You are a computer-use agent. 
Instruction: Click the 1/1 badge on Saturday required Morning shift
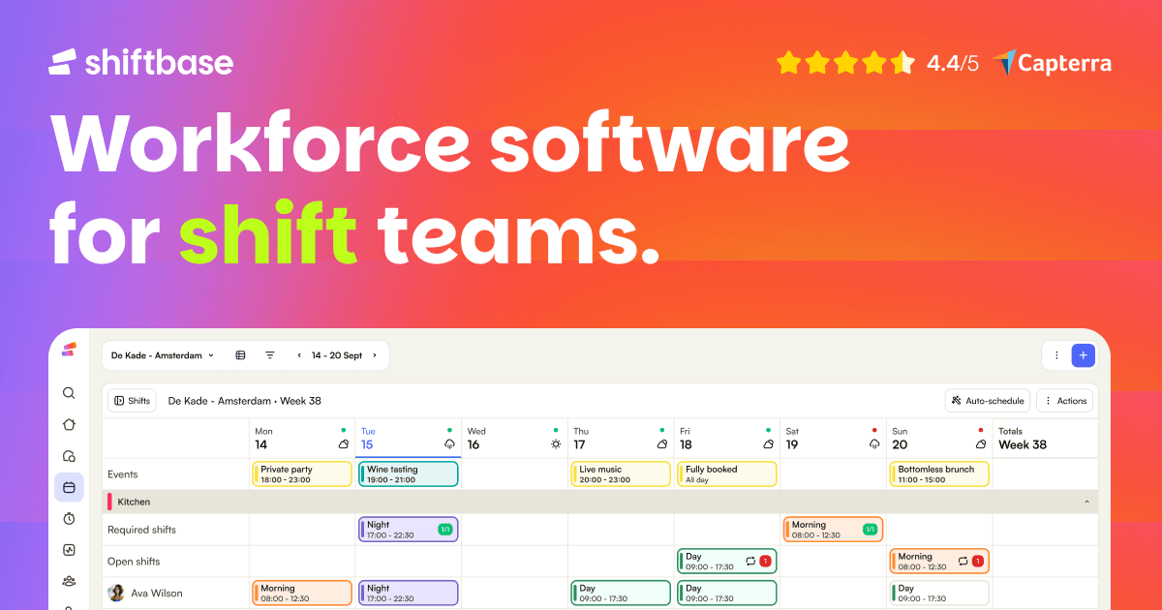tap(870, 530)
